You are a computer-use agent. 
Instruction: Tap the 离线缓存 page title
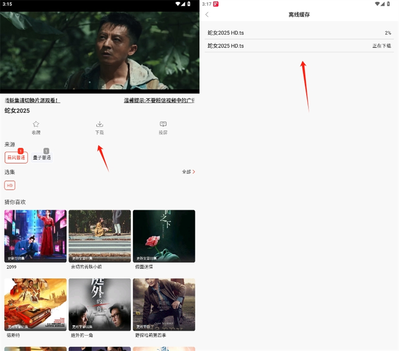point(299,15)
